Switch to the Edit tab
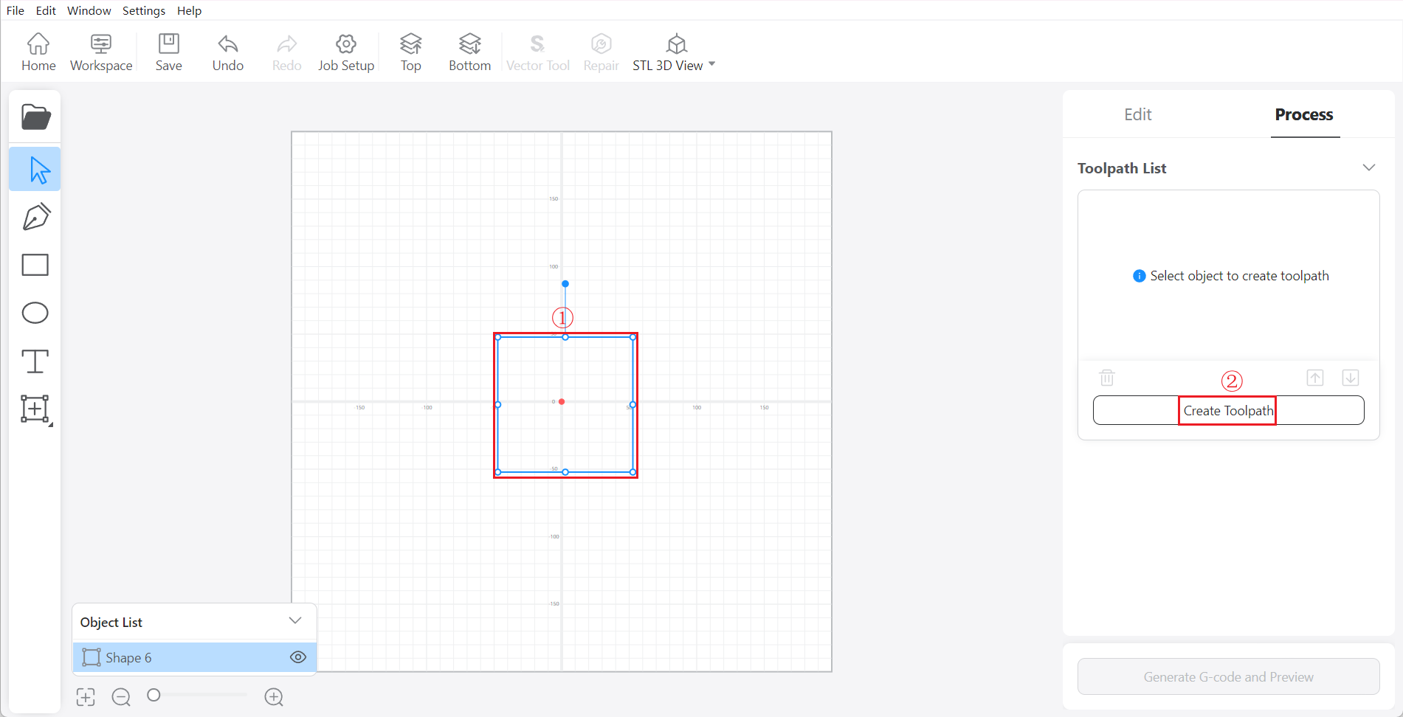 coord(1137,114)
